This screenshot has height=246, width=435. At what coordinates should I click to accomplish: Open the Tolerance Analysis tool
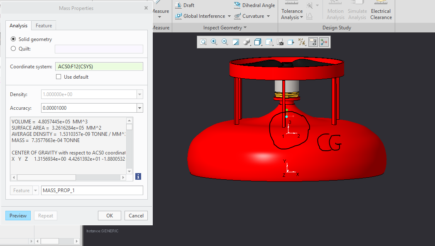pos(292,10)
